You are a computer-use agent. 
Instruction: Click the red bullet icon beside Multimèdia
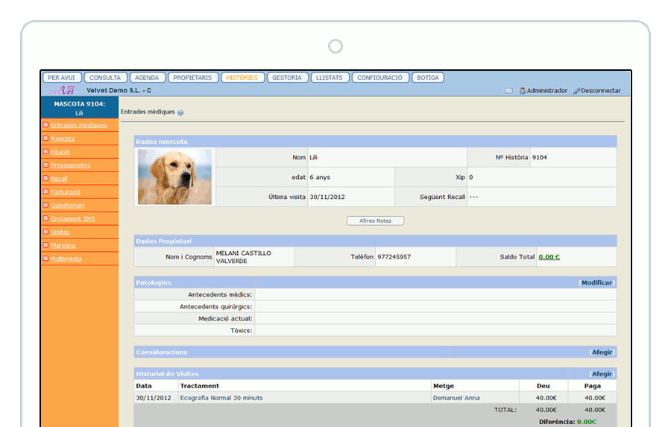[45, 259]
